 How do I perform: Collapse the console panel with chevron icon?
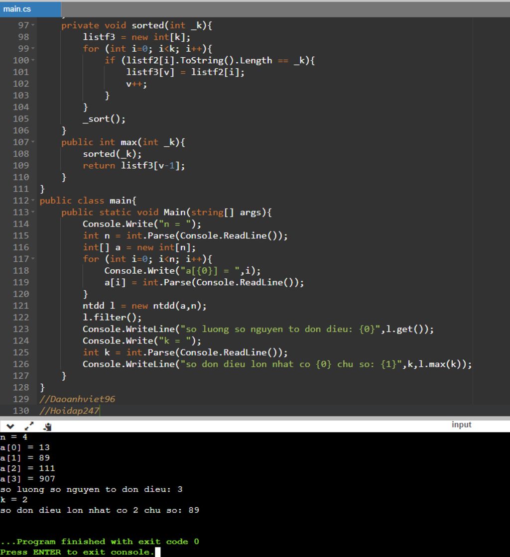pos(10,426)
